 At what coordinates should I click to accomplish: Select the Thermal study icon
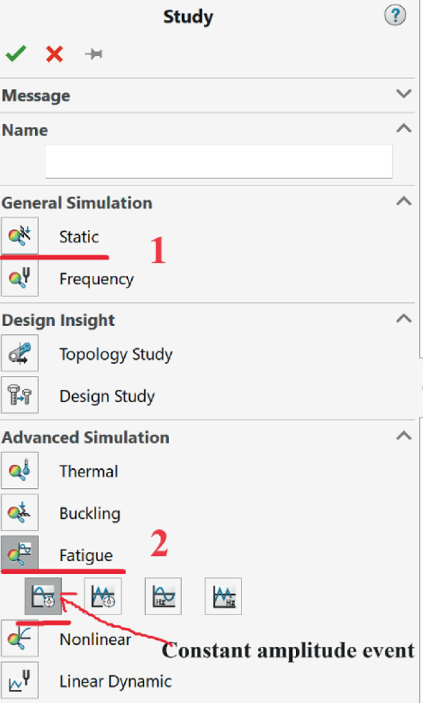tap(19, 470)
